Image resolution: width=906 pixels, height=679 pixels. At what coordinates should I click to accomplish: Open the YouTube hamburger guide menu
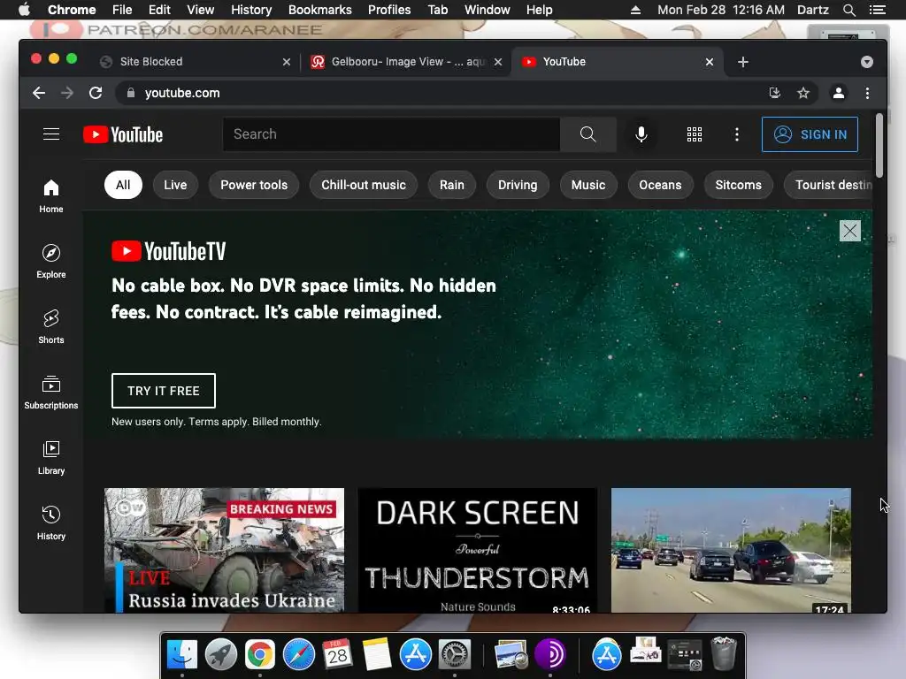(50, 134)
